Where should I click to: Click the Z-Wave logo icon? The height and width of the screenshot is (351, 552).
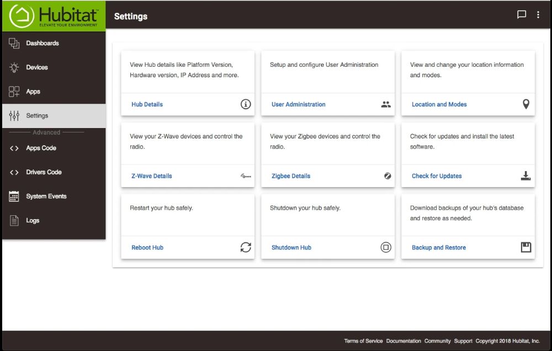coord(246,176)
